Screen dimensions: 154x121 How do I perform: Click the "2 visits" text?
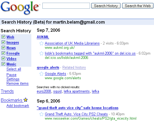108,43
